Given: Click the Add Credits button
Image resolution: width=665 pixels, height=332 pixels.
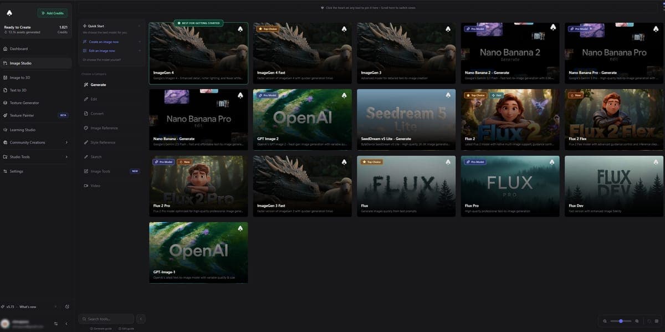Looking at the screenshot, I should (x=53, y=13).
